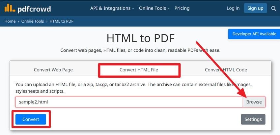The width and height of the screenshot is (280, 135).
Task: Open Developer API Available button
Action: click(254, 34)
